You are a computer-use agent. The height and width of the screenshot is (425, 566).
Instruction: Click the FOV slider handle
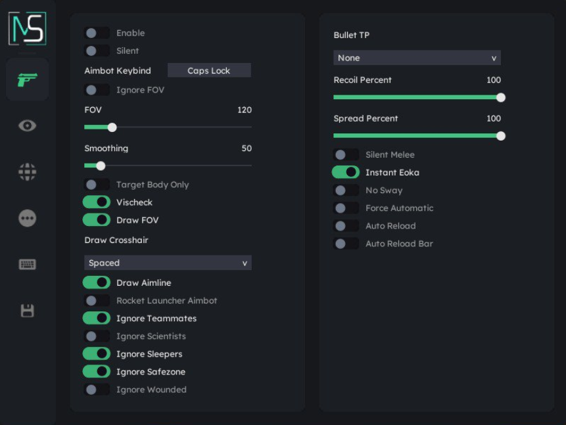click(x=112, y=127)
